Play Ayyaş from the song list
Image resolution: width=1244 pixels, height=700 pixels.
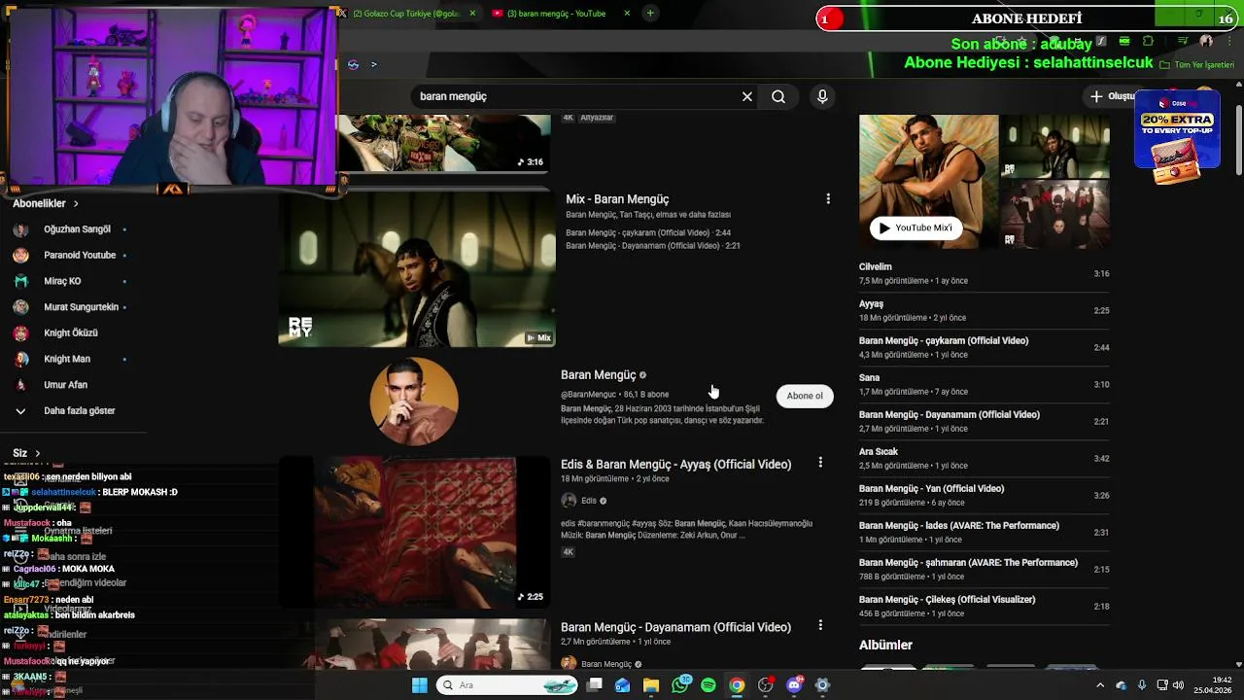984,310
